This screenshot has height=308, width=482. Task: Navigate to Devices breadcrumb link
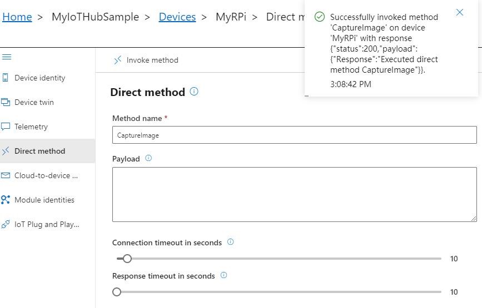coord(177,17)
